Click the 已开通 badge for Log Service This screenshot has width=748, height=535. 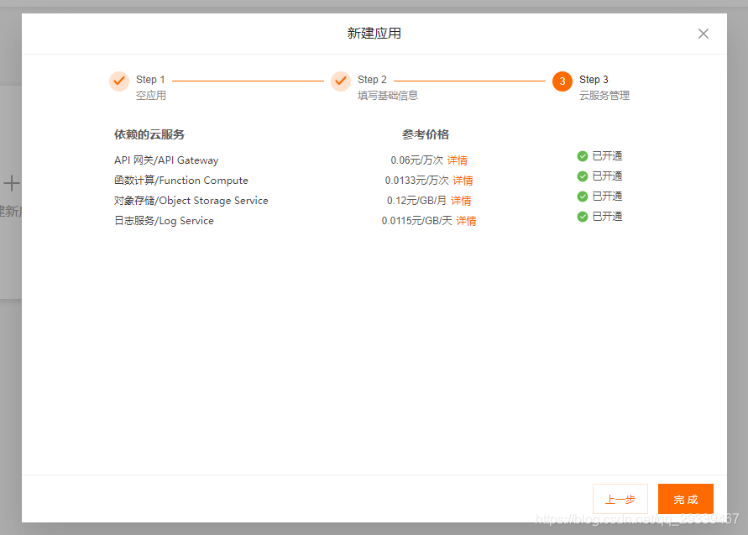(x=599, y=216)
